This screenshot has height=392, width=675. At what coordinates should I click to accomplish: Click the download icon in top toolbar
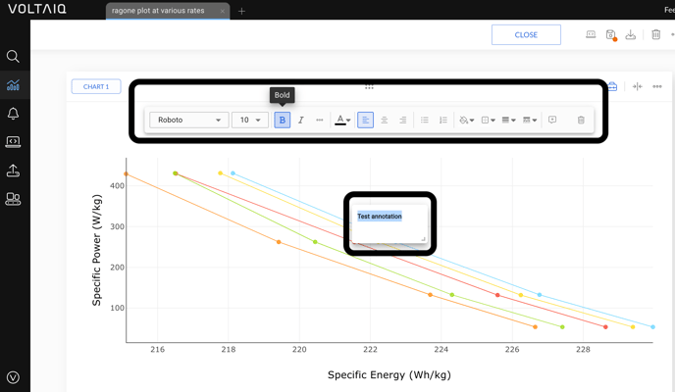[631, 34]
